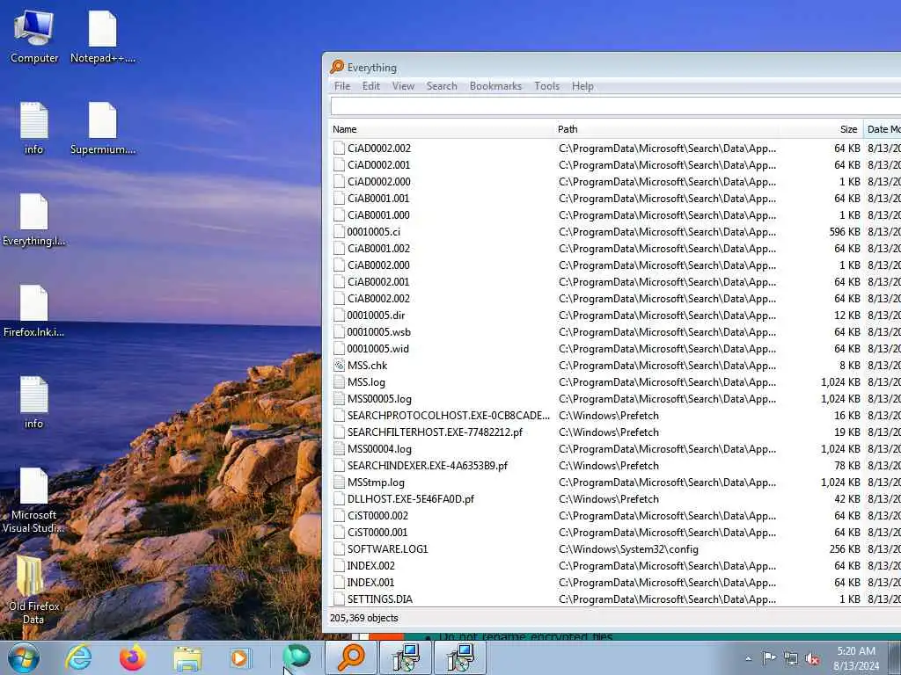Screen dimensions: 901x675
Task: Open the Help menu in Everything
Action: point(582,86)
